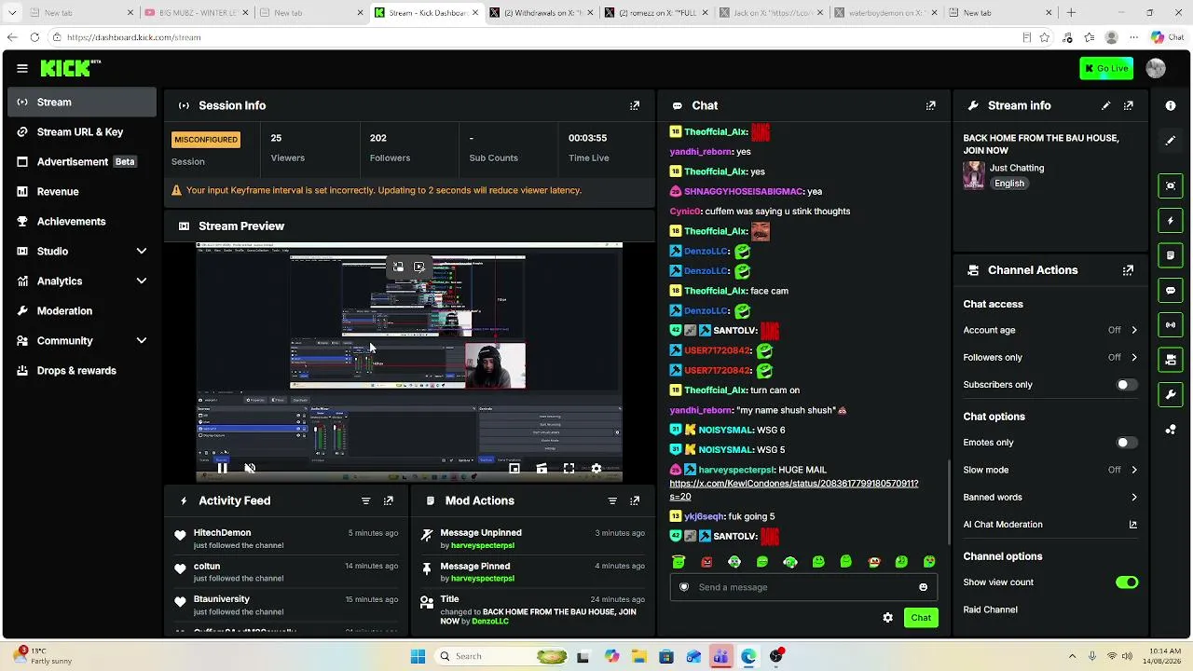Toggle the lightning bolt activity widget in right rail
The width and height of the screenshot is (1193, 671).
(x=1171, y=221)
